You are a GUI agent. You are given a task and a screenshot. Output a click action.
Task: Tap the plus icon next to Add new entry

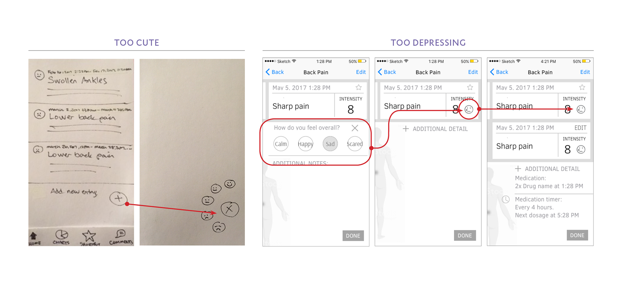pyautogui.click(x=118, y=198)
